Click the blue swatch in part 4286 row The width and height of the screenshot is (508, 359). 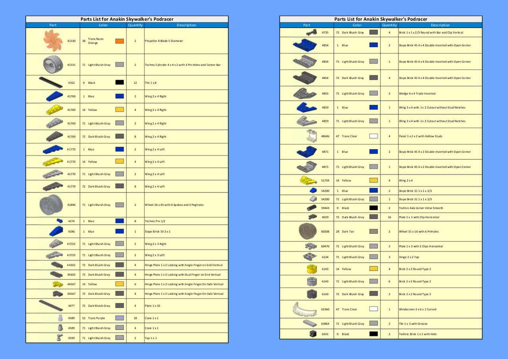click(119, 231)
